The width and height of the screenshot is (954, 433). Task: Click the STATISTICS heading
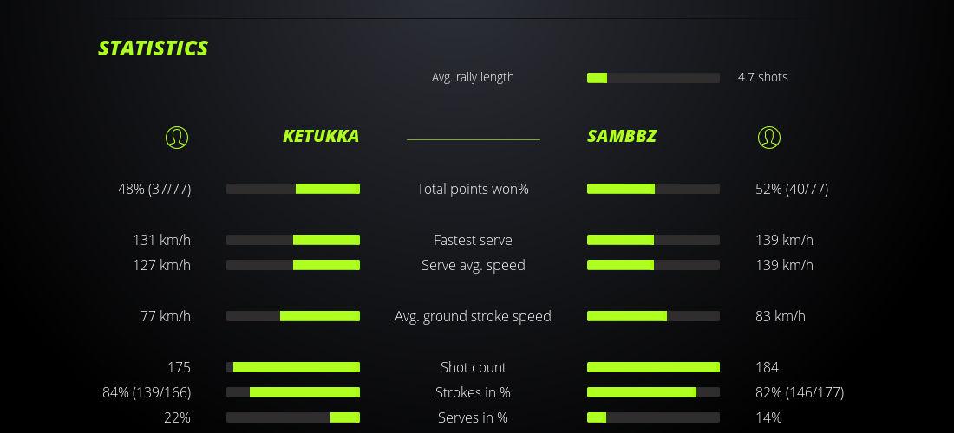pos(154,48)
